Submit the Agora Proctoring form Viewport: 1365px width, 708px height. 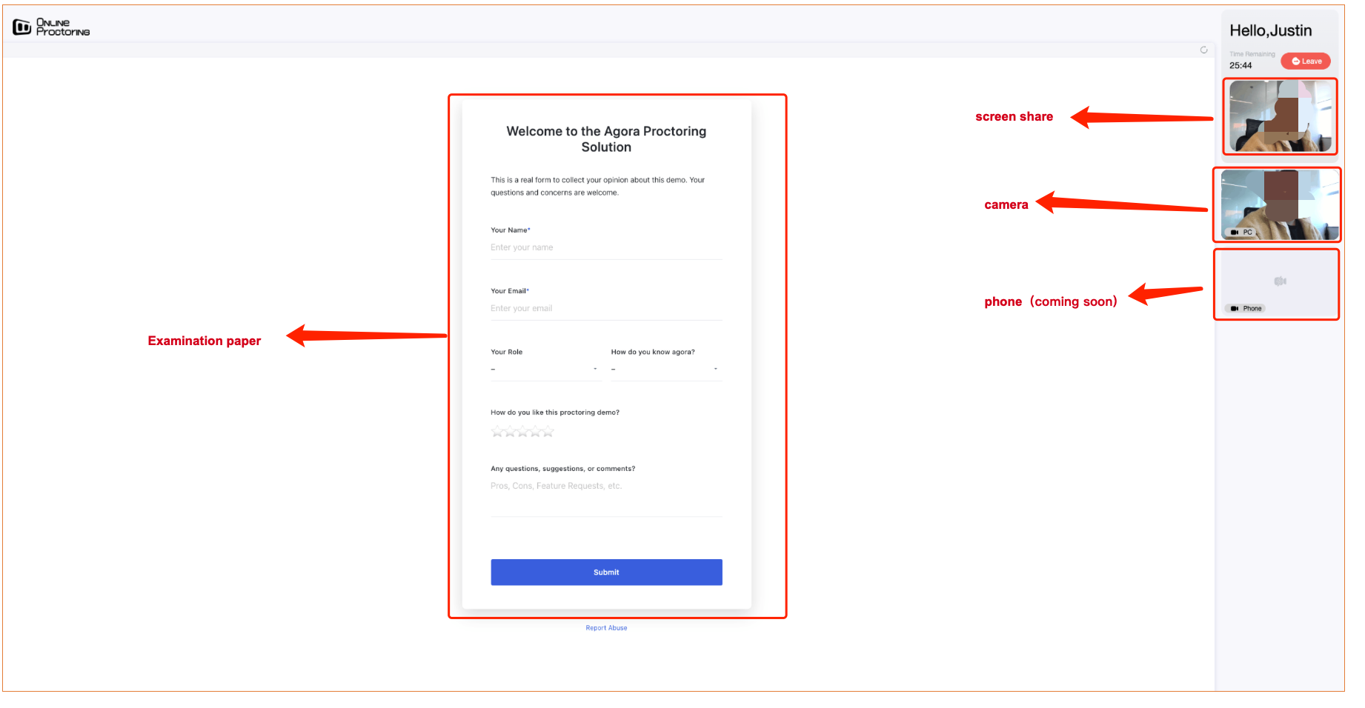[x=606, y=572]
